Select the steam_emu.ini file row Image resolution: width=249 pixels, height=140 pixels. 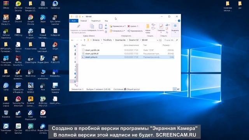[128, 57]
